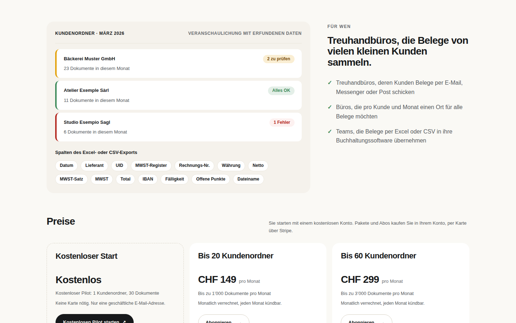Start the free pilot via 'Kostenlosen Pilot starten'
516x323 pixels.
click(x=95, y=319)
